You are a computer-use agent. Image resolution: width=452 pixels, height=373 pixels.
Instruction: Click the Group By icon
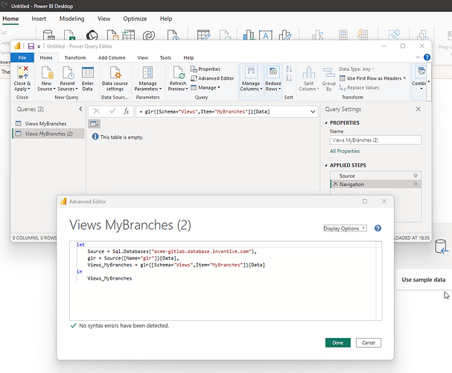point(329,72)
